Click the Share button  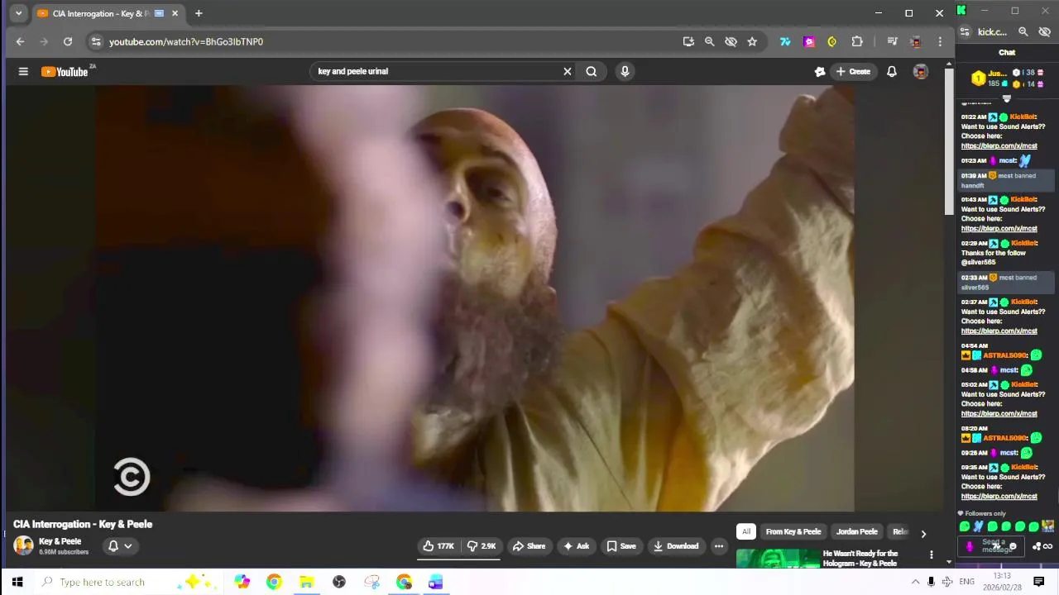pos(529,546)
